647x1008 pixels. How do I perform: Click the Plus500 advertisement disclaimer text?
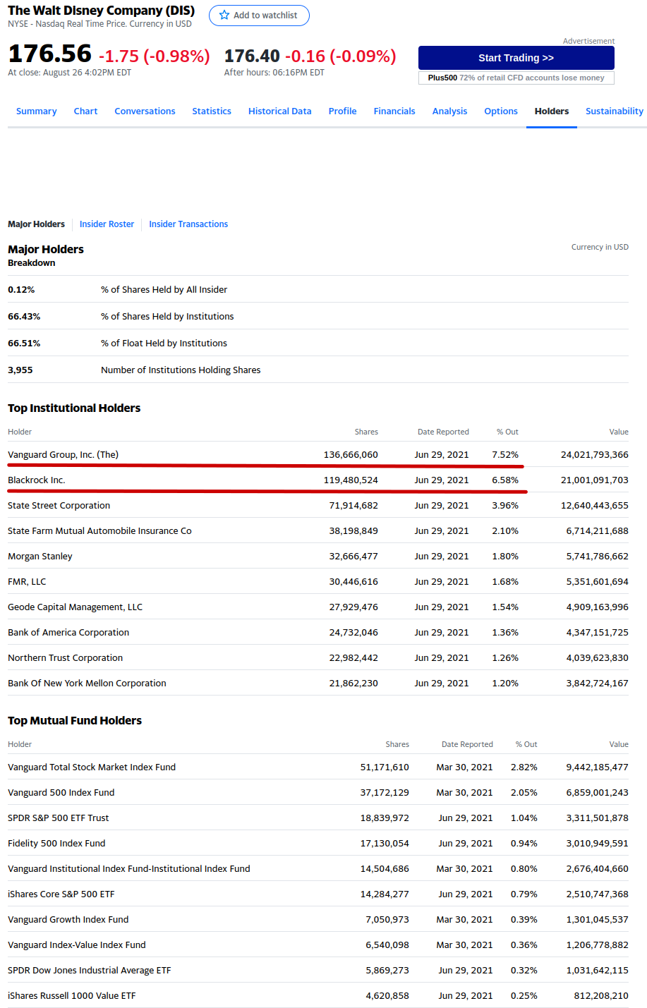[516, 78]
